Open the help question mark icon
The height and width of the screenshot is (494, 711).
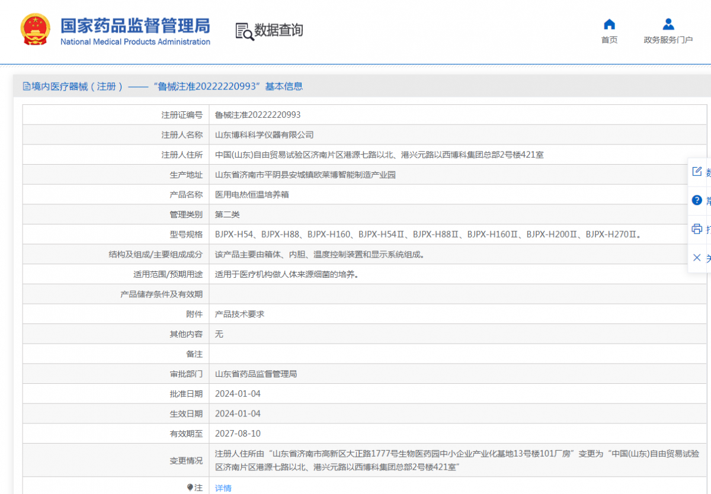point(697,200)
